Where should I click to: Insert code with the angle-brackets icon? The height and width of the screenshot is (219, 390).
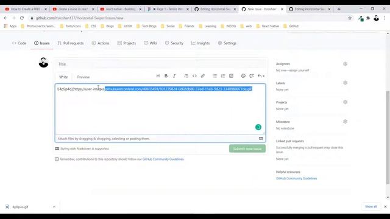tap(194, 76)
